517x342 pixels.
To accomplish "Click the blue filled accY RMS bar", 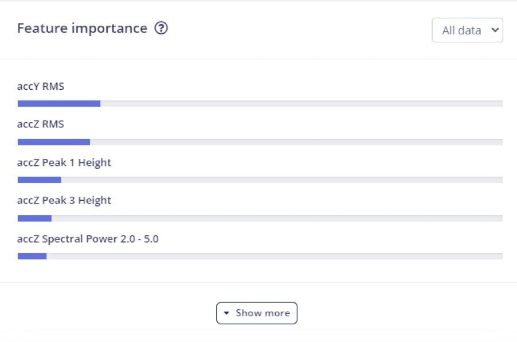I will (59, 104).
